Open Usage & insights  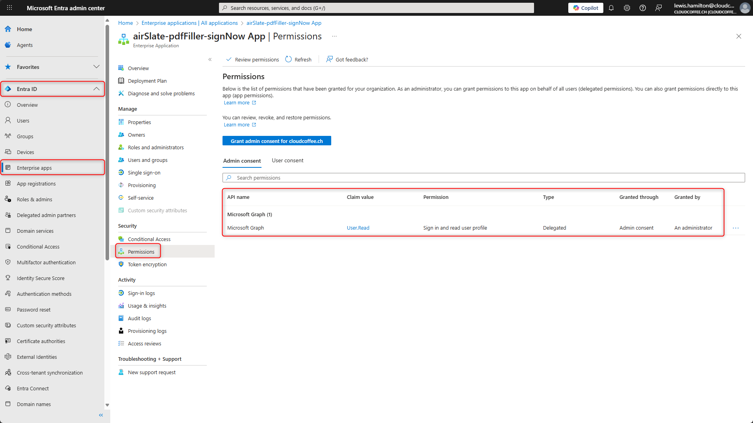(147, 306)
